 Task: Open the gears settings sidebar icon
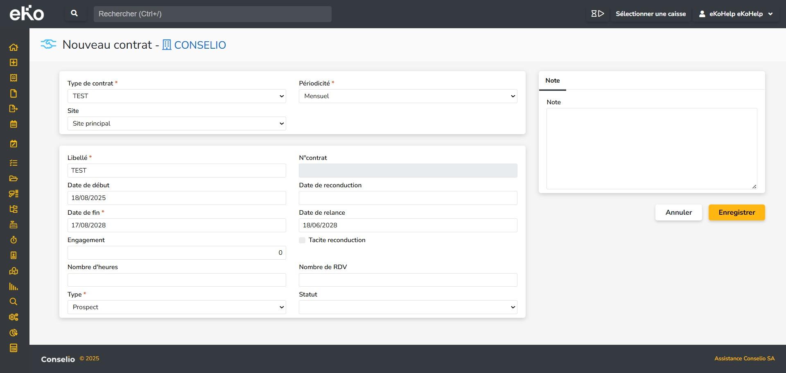click(14, 317)
